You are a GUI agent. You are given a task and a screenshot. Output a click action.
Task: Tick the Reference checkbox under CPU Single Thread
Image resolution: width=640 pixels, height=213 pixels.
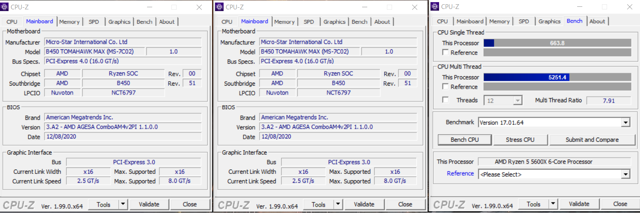pyautogui.click(x=445, y=52)
